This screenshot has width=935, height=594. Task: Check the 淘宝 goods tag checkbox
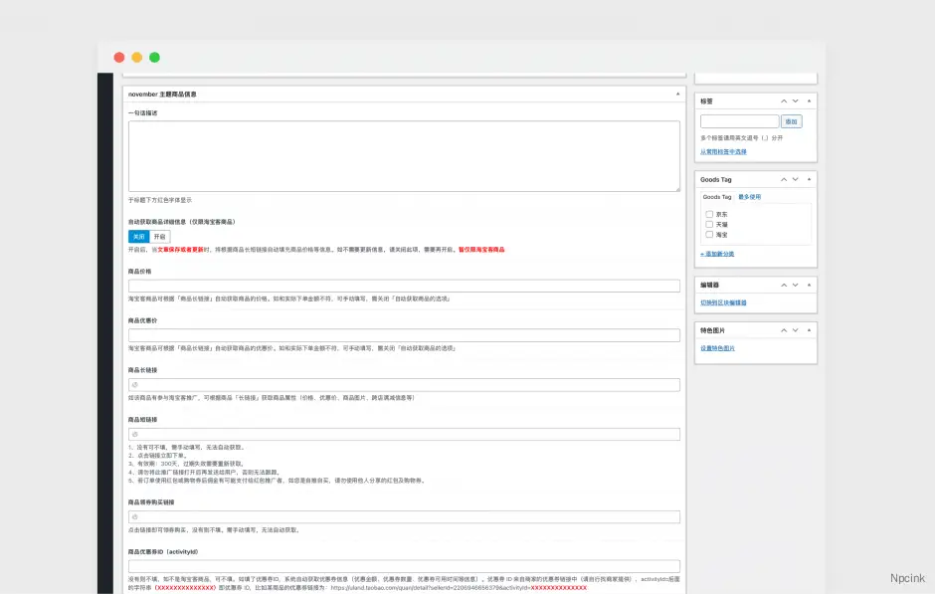click(x=708, y=235)
